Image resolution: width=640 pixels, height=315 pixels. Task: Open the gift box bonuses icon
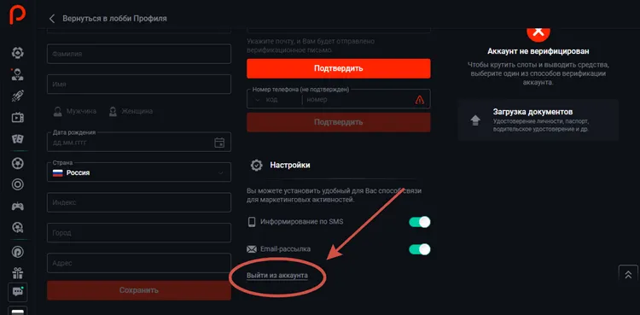click(18, 272)
